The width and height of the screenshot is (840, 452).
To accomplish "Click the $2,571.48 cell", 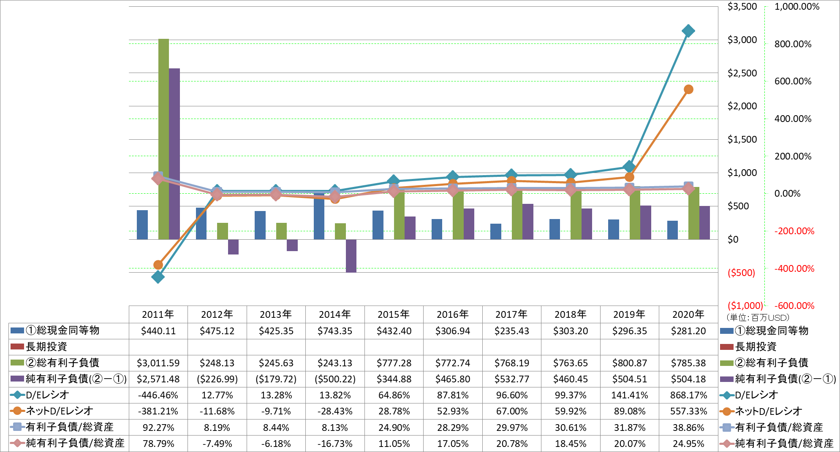I will click(x=158, y=379).
